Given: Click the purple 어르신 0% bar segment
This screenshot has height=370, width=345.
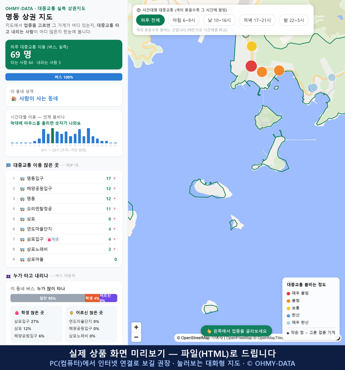Looking at the screenshot, I should pyautogui.click(x=108, y=298).
